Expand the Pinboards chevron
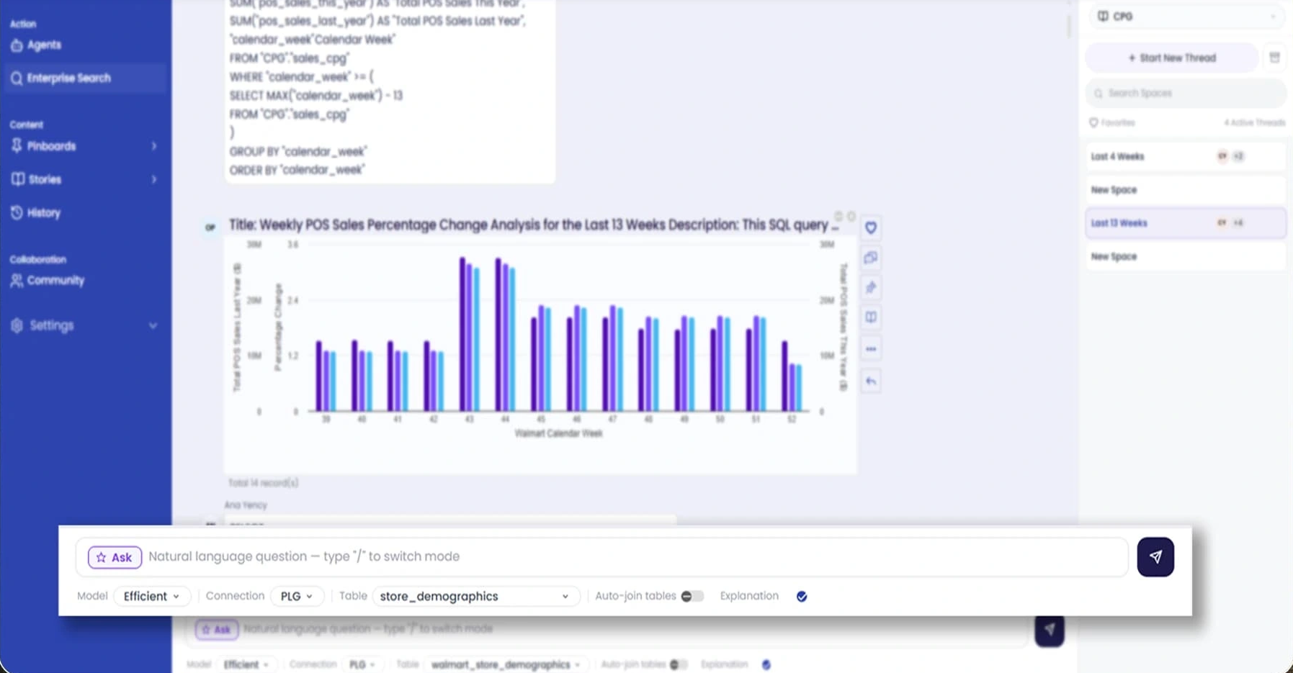The width and height of the screenshot is (1293, 673). click(153, 146)
